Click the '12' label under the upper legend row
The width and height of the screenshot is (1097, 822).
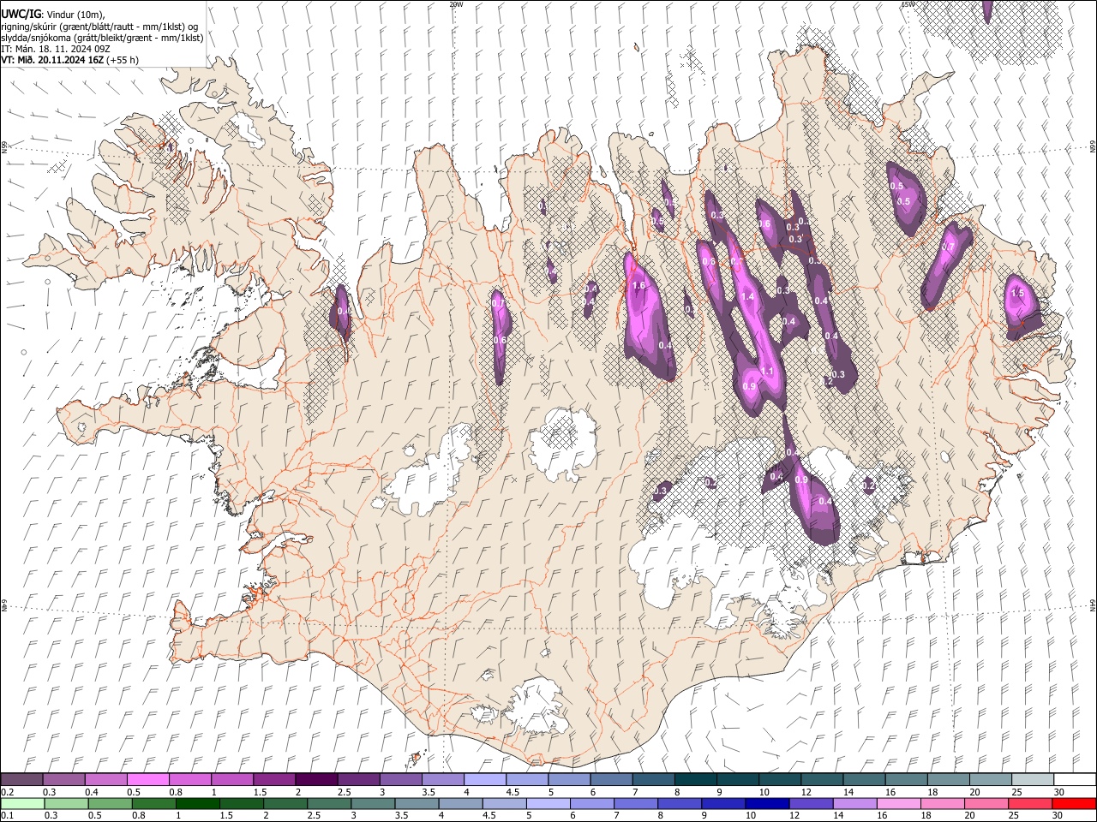[807, 792]
